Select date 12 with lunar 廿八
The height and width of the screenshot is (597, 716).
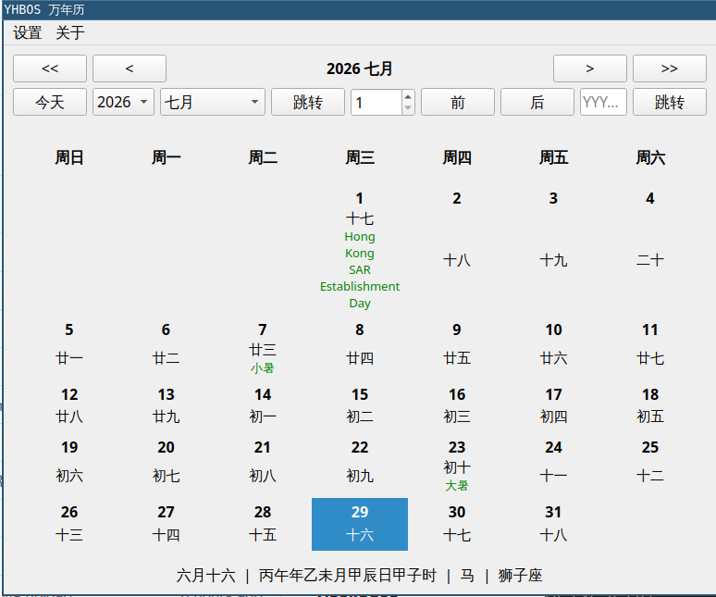69,406
